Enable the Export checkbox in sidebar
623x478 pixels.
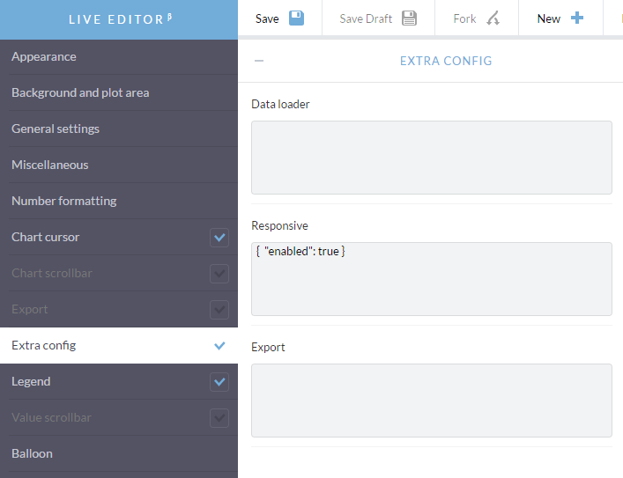[219, 310]
